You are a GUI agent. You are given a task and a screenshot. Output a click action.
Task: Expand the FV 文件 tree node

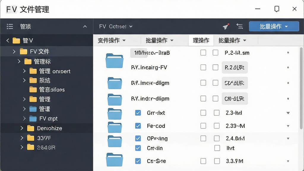[x=14, y=51]
